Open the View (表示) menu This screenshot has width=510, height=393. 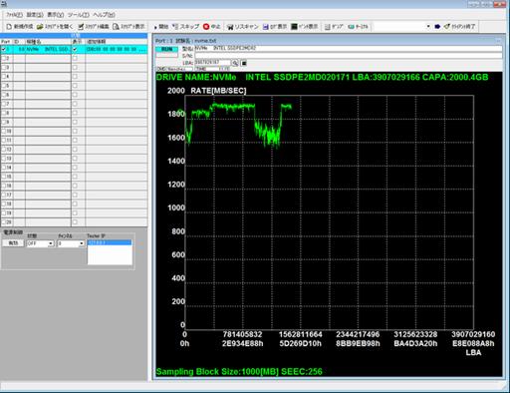pos(55,15)
